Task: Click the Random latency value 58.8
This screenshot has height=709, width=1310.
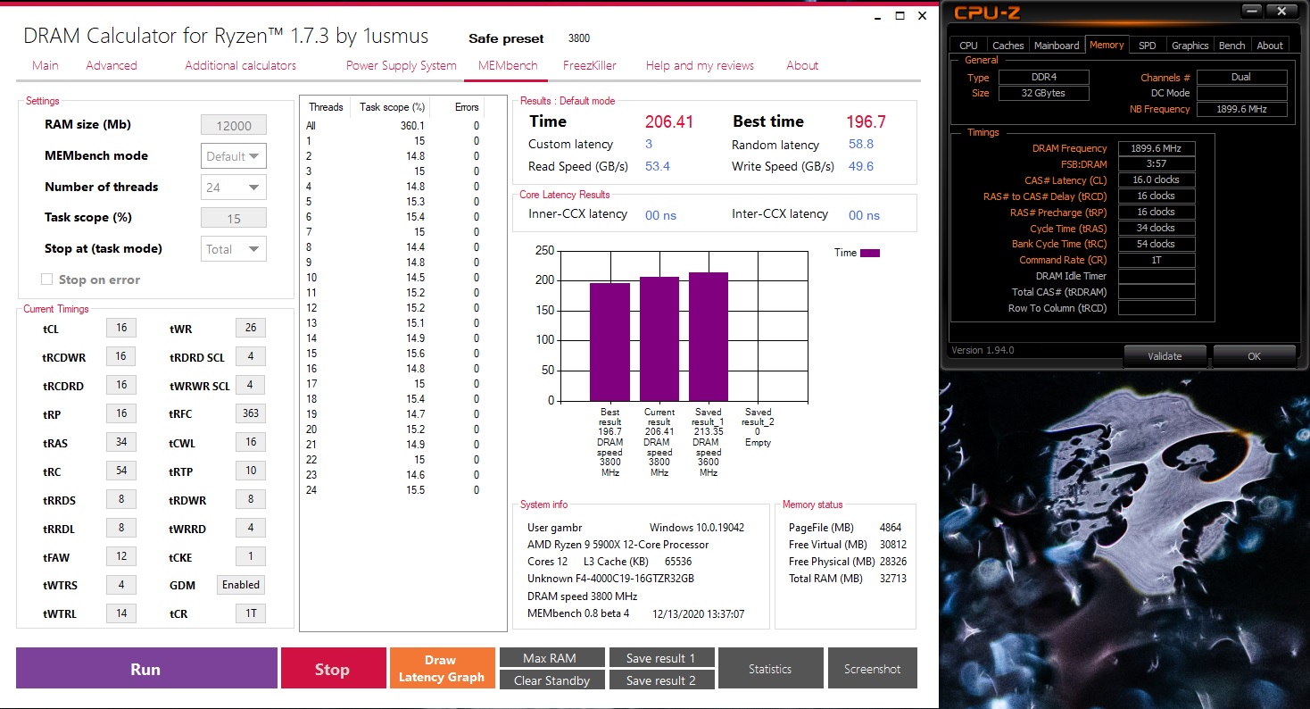Action: (861, 144)
